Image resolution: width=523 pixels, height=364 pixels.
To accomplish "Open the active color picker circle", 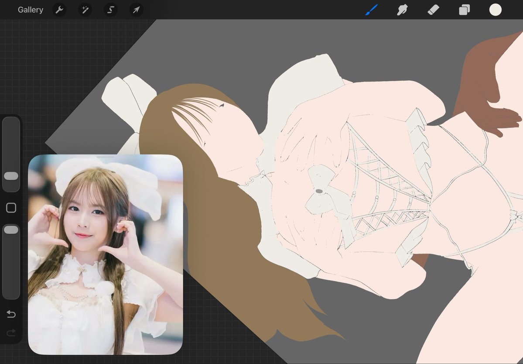I will [496, 10].
